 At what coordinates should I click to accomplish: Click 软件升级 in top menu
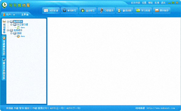[135, 3]
